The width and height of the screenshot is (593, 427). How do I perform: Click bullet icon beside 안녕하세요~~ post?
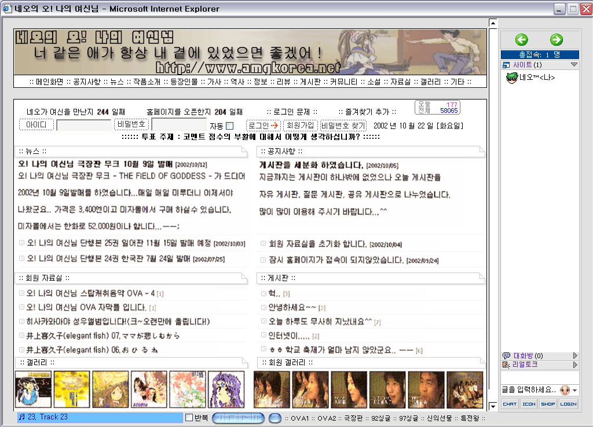[263, 308]
